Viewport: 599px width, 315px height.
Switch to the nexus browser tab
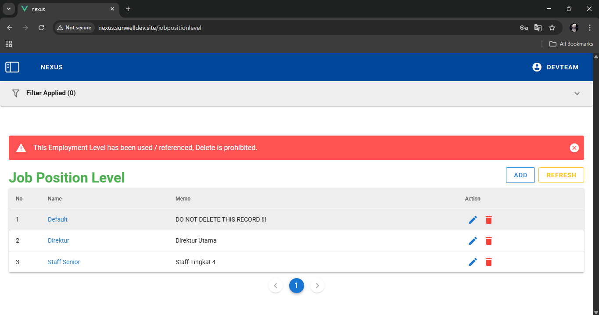click(66, 9)
